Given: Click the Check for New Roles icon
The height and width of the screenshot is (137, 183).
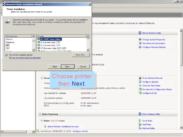Looking at the screenshot, I should (x=140, y=86).
